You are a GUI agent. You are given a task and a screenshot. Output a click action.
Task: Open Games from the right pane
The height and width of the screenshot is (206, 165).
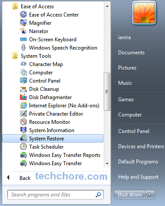click(x=126, y=100)
